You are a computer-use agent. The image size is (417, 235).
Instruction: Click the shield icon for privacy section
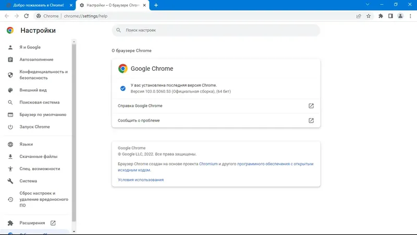[x=10, y=75]
